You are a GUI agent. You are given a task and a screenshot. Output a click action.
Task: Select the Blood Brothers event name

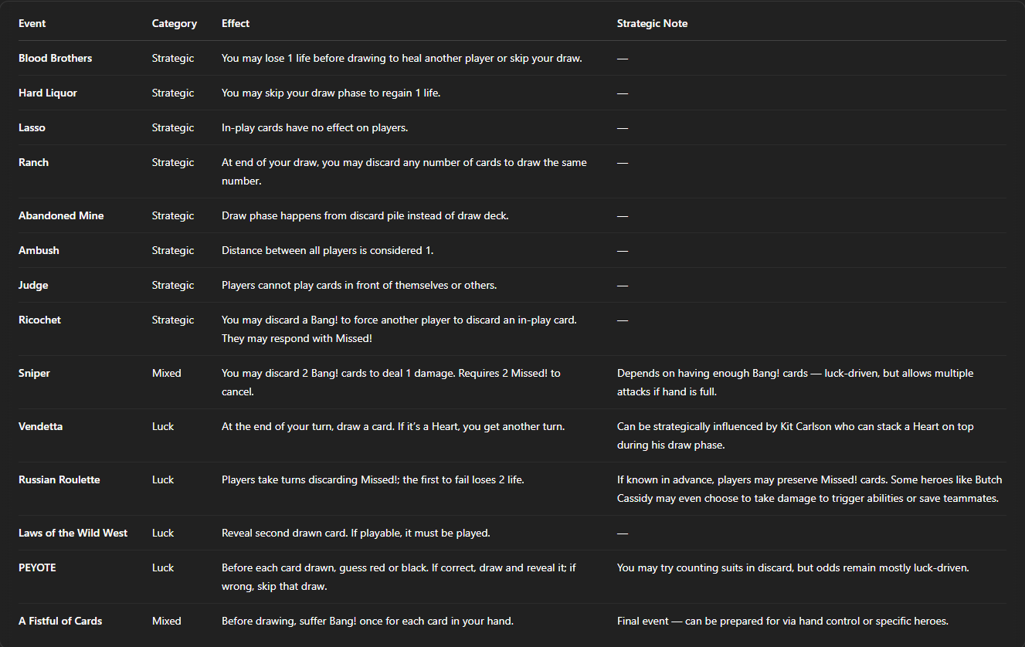point(55,58)
